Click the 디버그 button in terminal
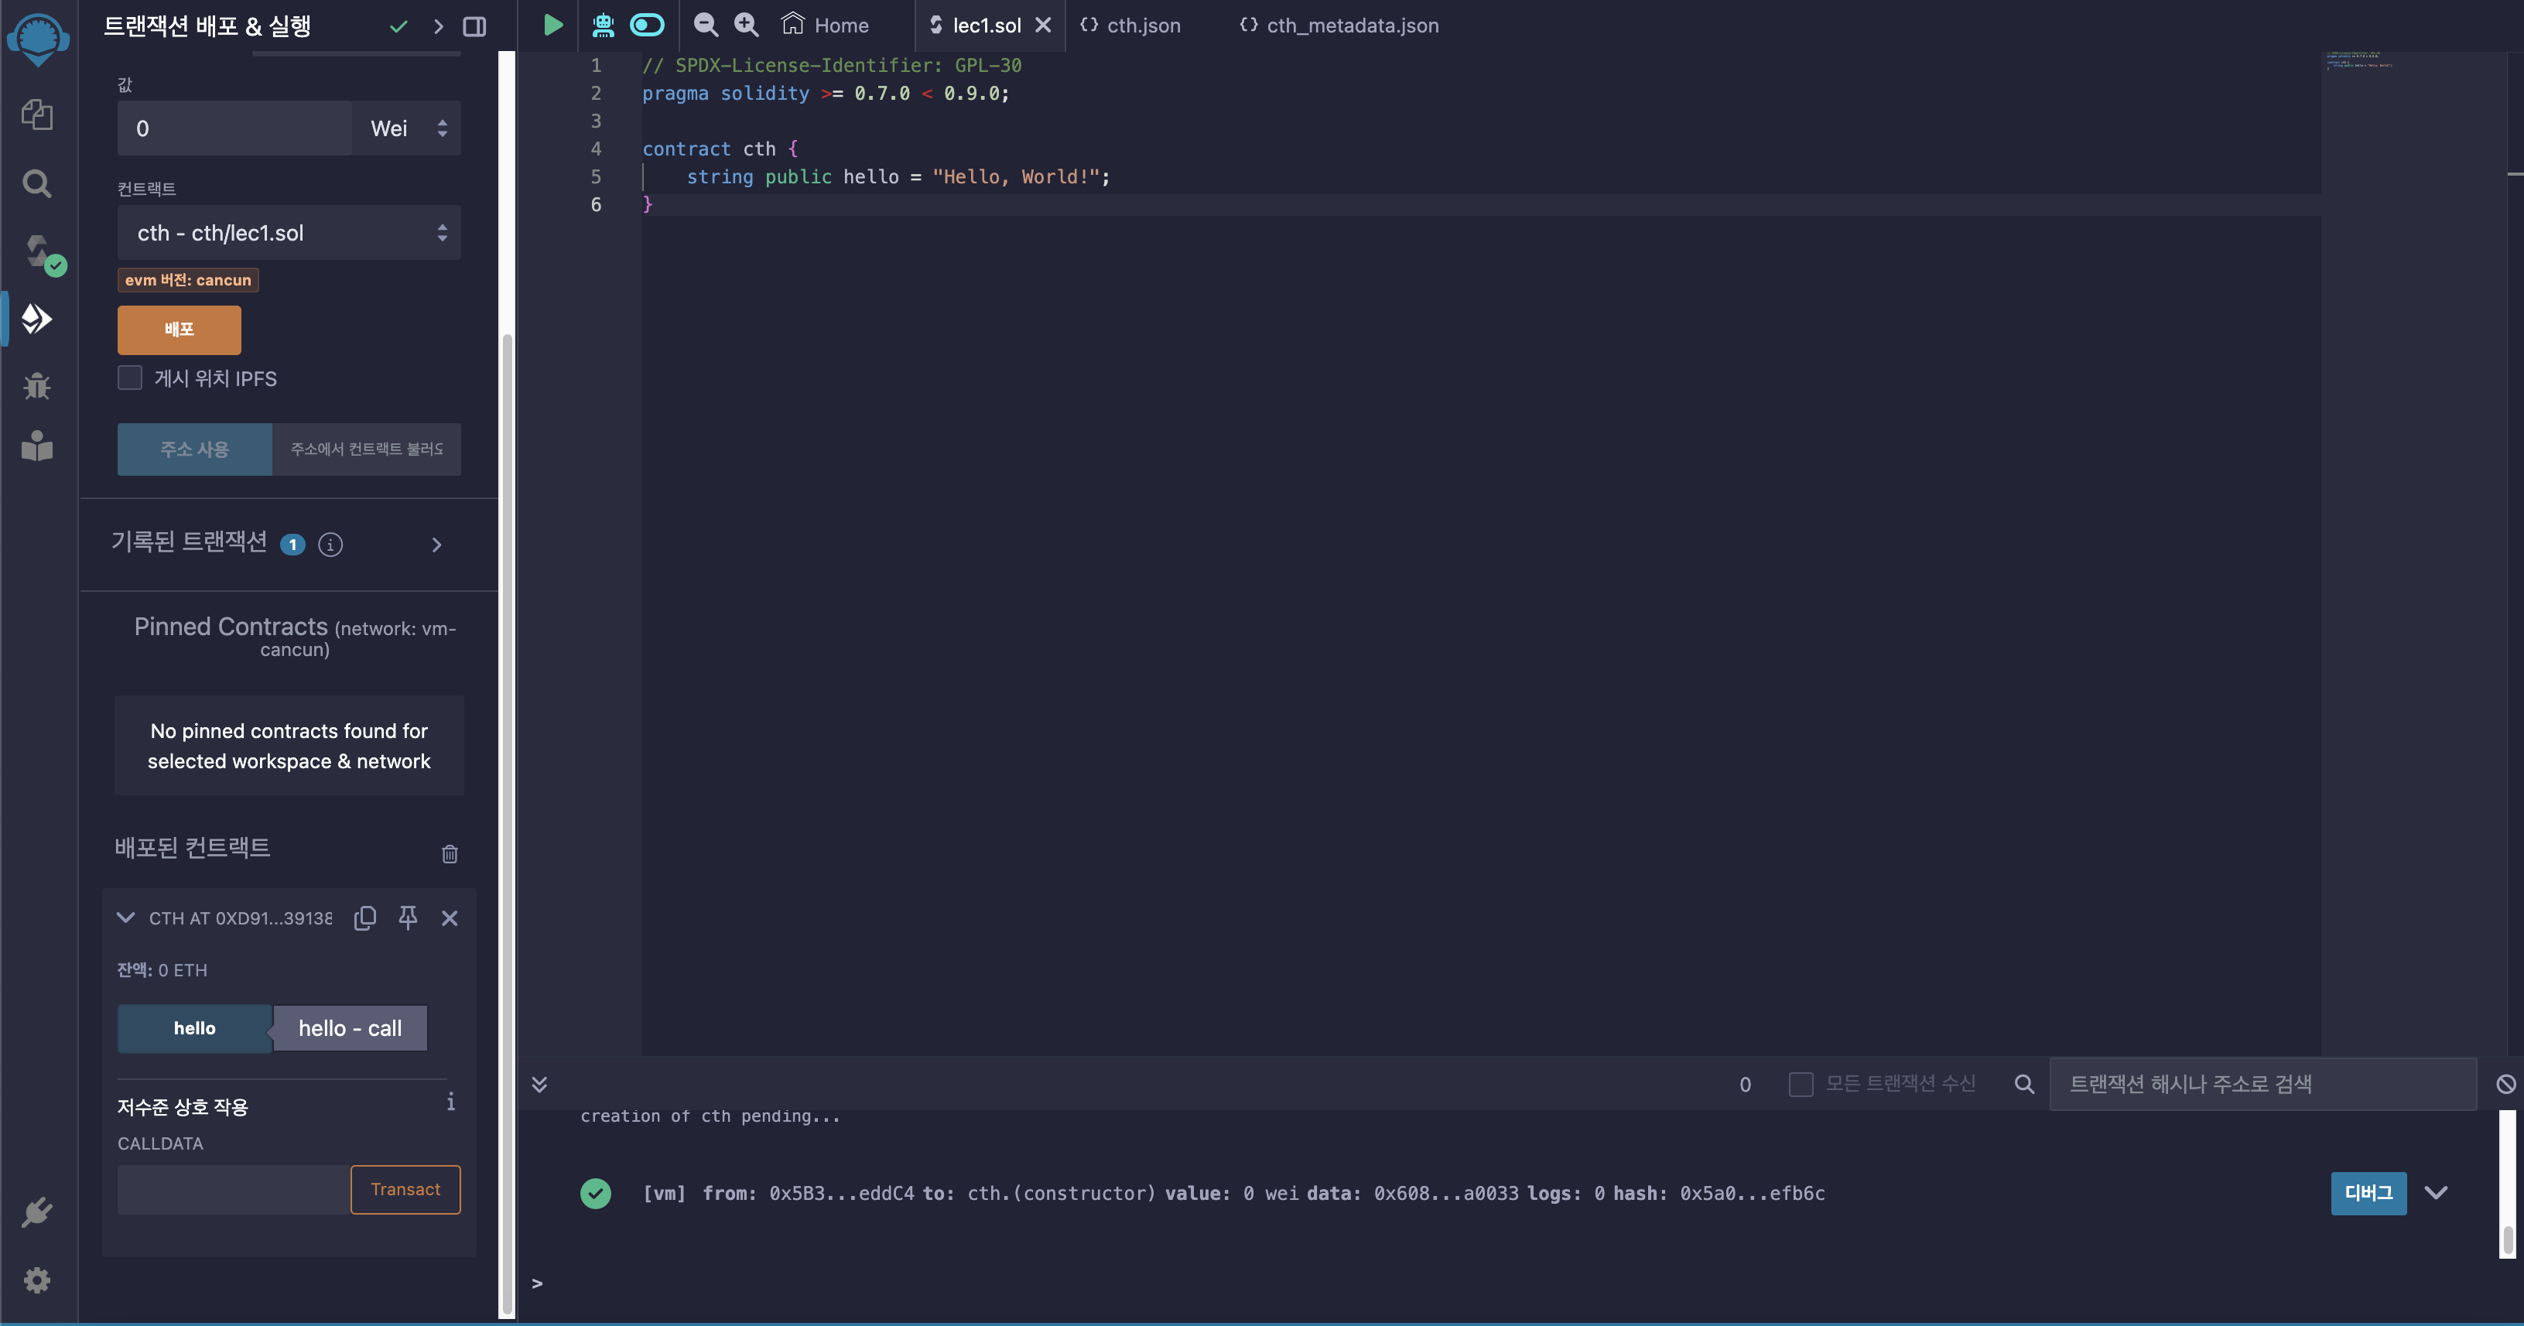Screen dimensions: 2524x1326 pyautogui.click(x=2367, y=1193)
